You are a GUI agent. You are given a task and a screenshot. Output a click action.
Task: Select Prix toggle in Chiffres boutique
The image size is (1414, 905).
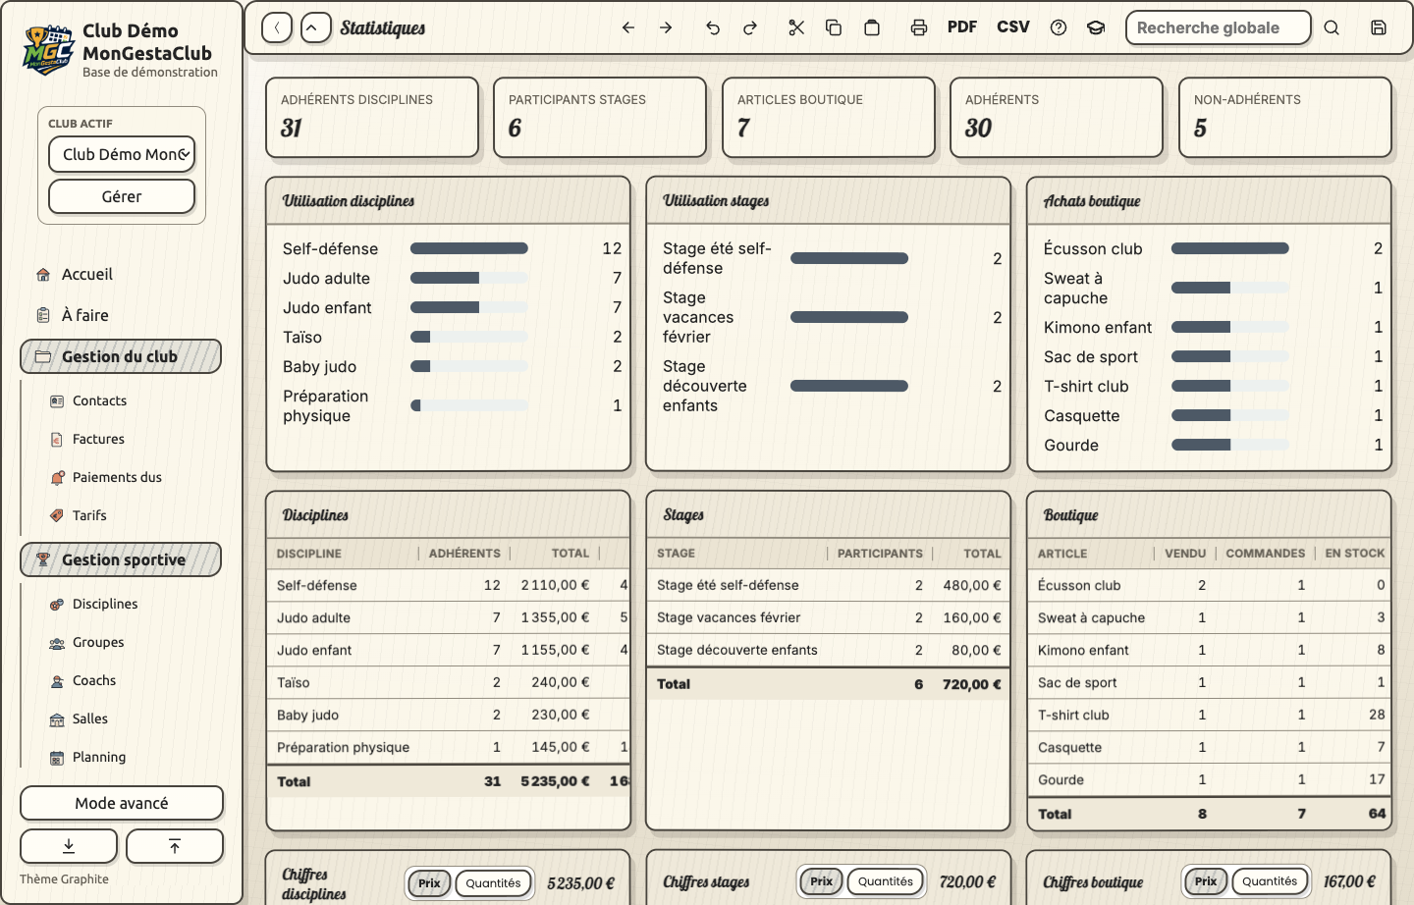(x=1206, y=881)
